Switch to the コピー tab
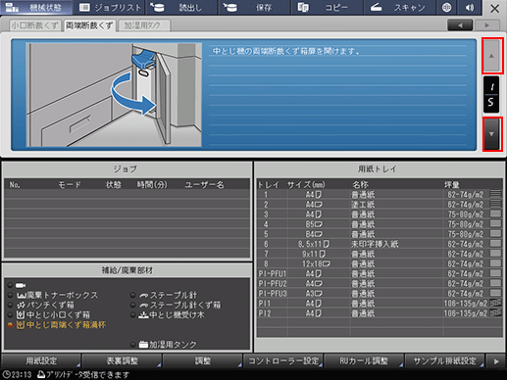 [328, 7]
